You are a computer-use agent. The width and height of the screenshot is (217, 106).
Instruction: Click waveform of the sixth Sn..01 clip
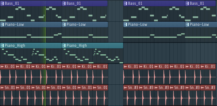tap(85, 98)
